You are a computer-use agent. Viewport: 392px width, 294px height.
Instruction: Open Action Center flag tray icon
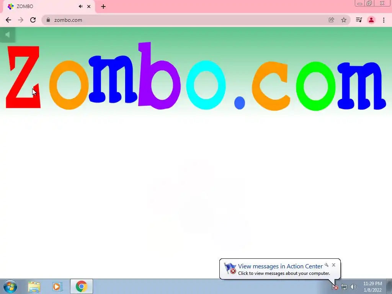click(335, 287)
